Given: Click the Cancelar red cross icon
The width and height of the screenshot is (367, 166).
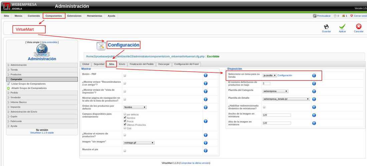Looking at the screenshot, I should pos(359,26).
